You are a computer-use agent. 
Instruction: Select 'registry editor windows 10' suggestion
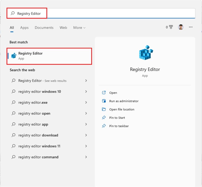pyautogui.click(x=49, y=92)
